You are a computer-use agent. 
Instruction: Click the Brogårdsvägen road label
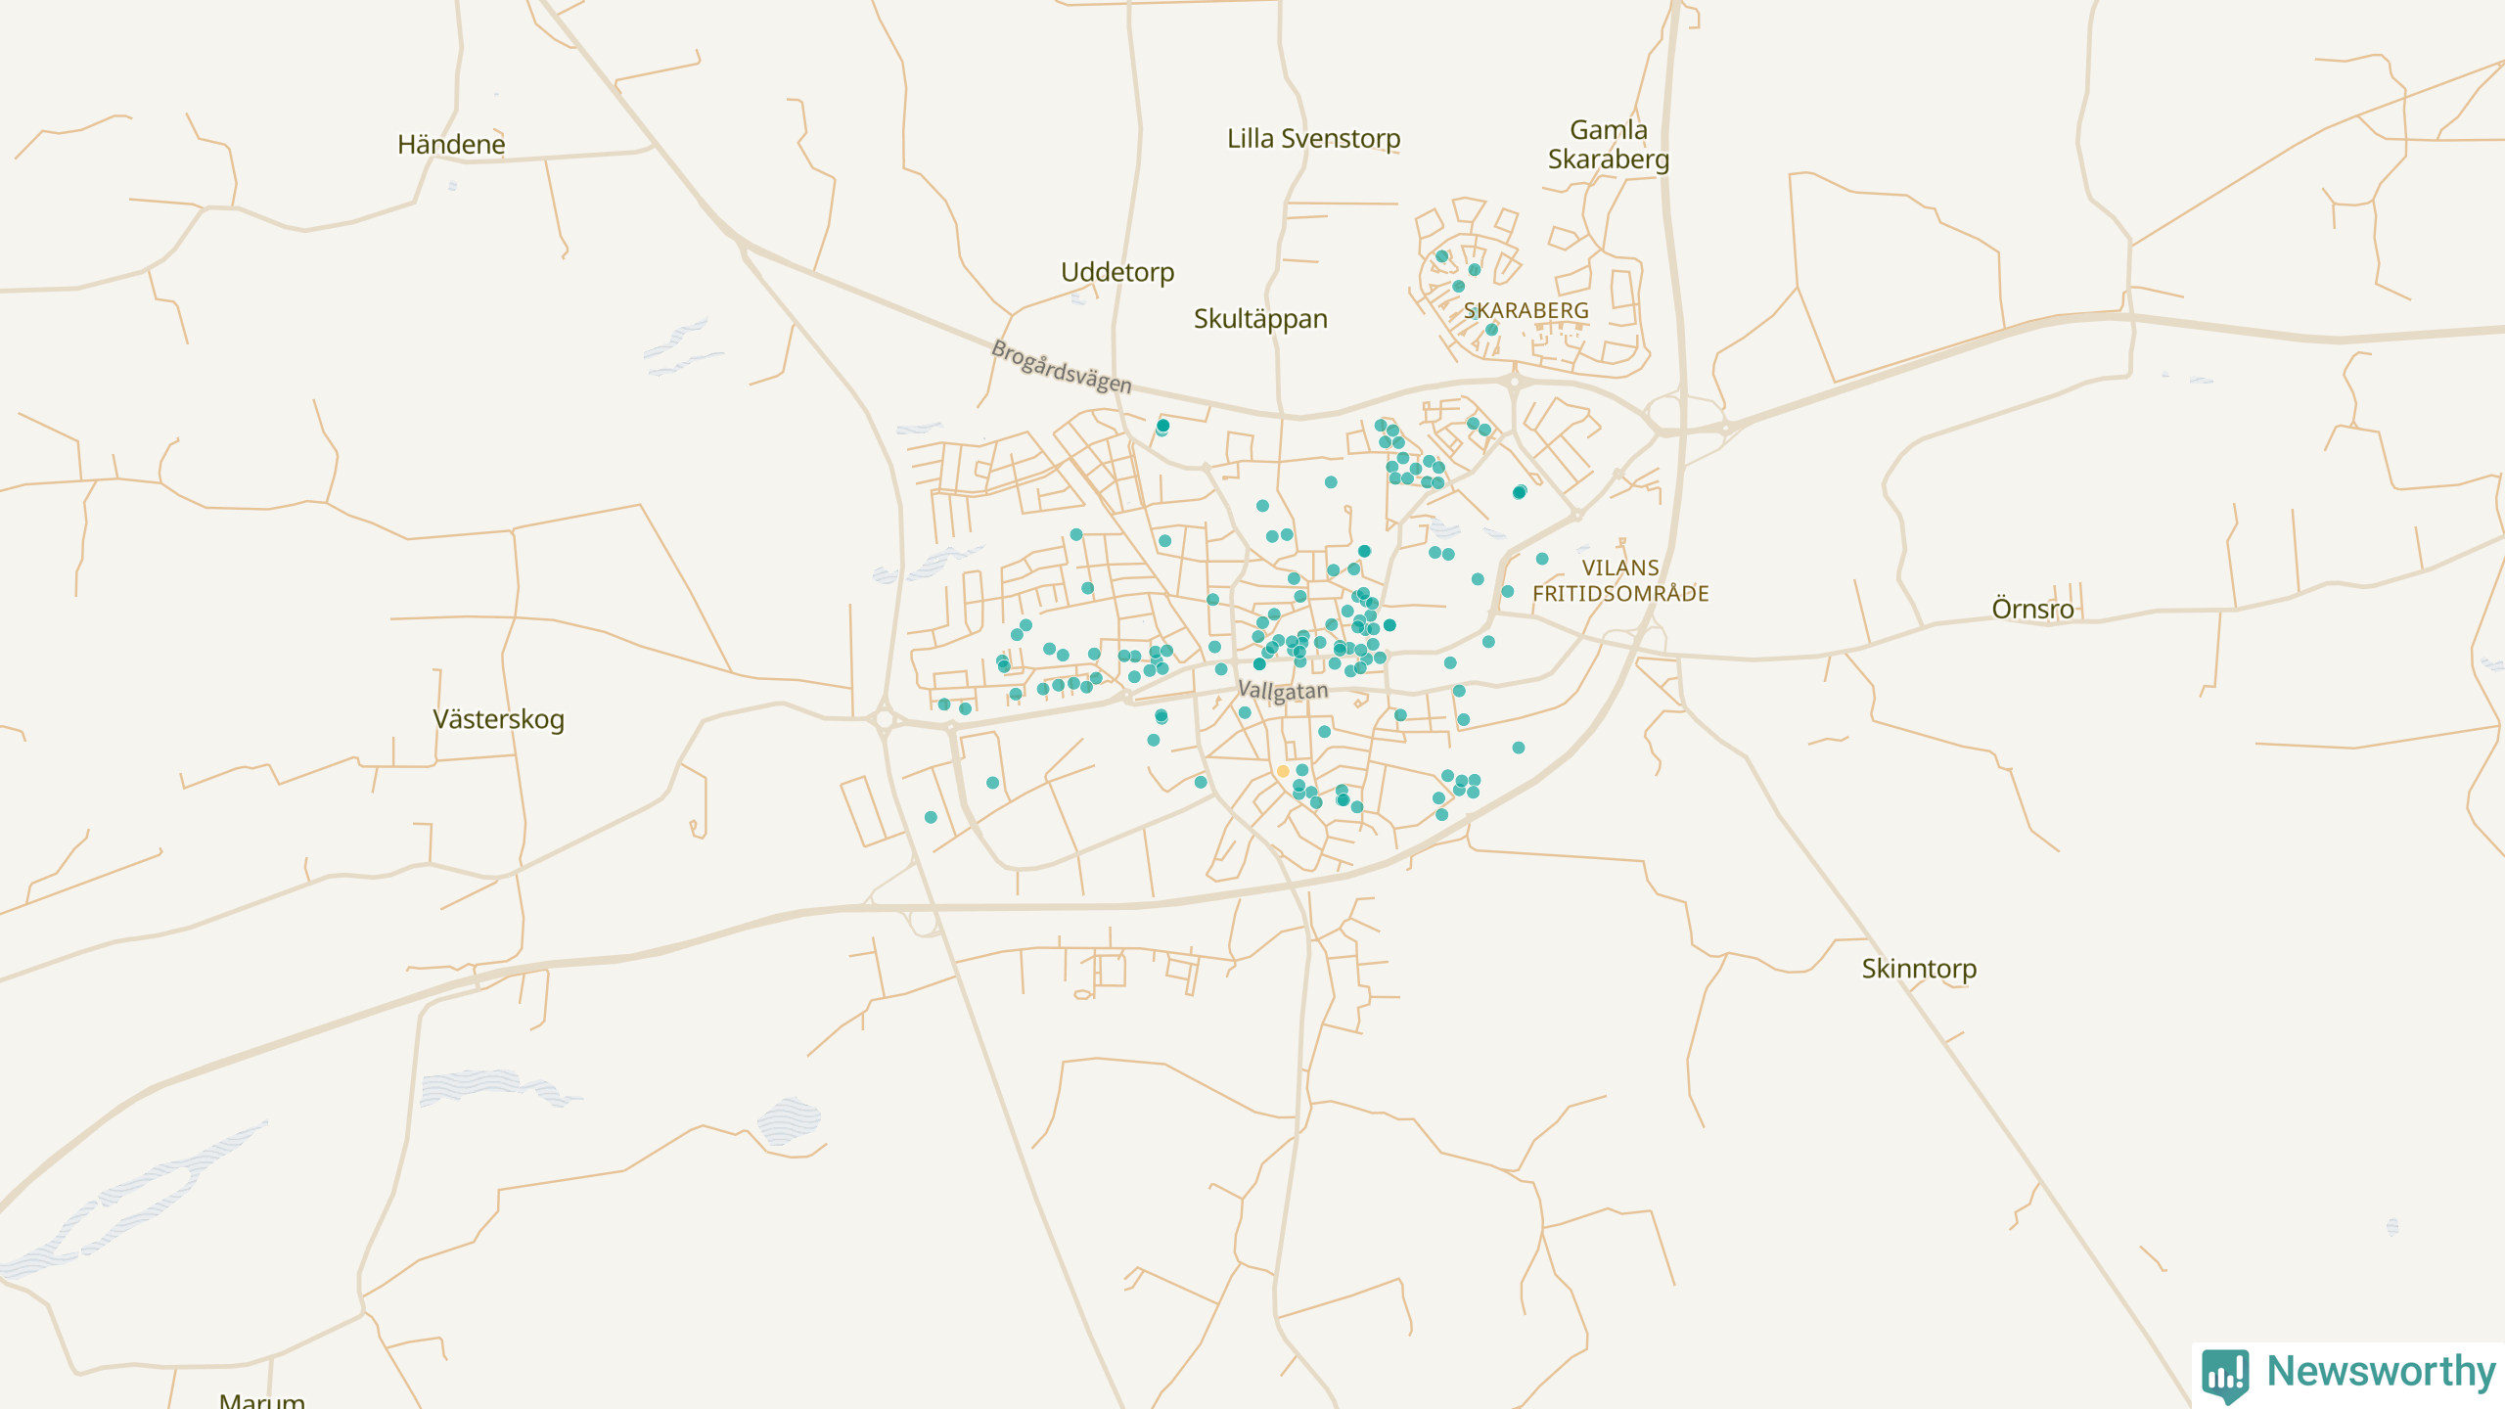1062,367
